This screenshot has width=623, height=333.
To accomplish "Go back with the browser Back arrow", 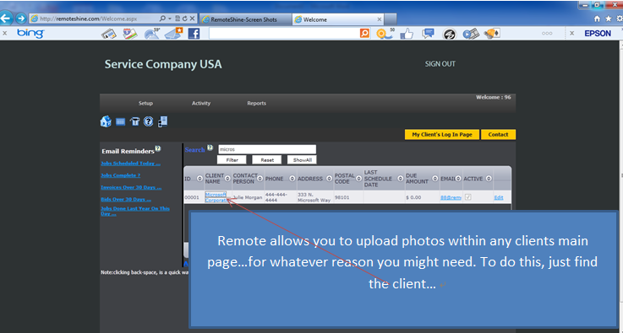I will 6,18.
